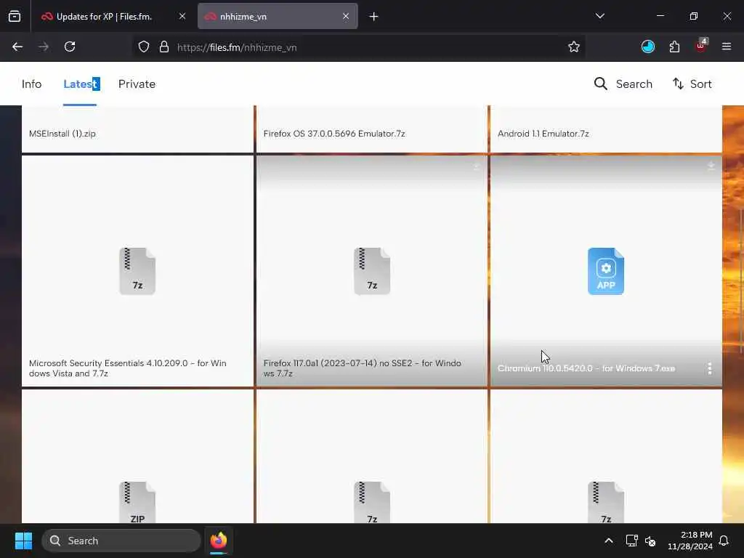
Task: Click the taskbar Search box
Action: (x=121, y=541)
